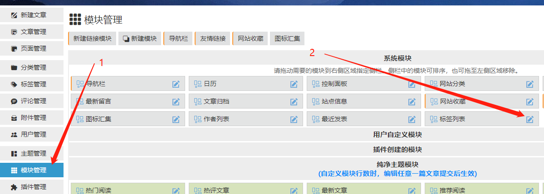Click the edit icon on 标签列表 module
This screenshot has width=544, height=194.
click(530, 119)
